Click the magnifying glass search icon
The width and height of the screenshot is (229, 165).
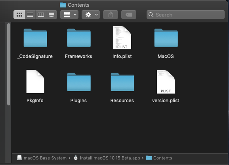click(x=151, y=15)
